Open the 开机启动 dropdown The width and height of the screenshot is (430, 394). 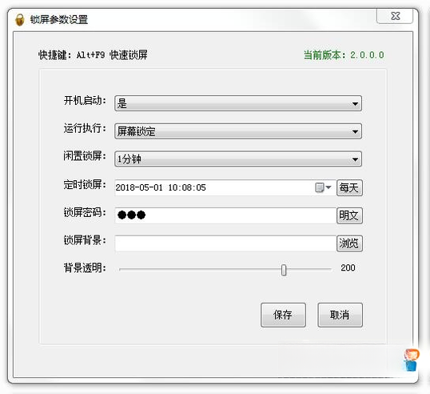238,103
